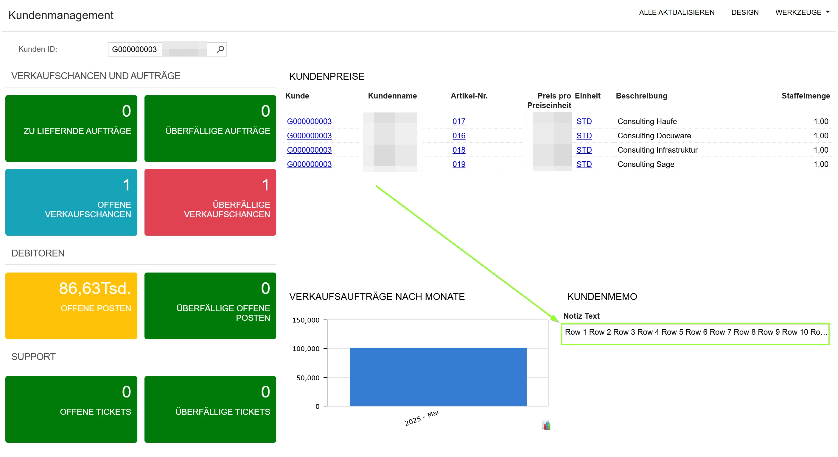Select the Kundenmemo note text row

point(695,332)
